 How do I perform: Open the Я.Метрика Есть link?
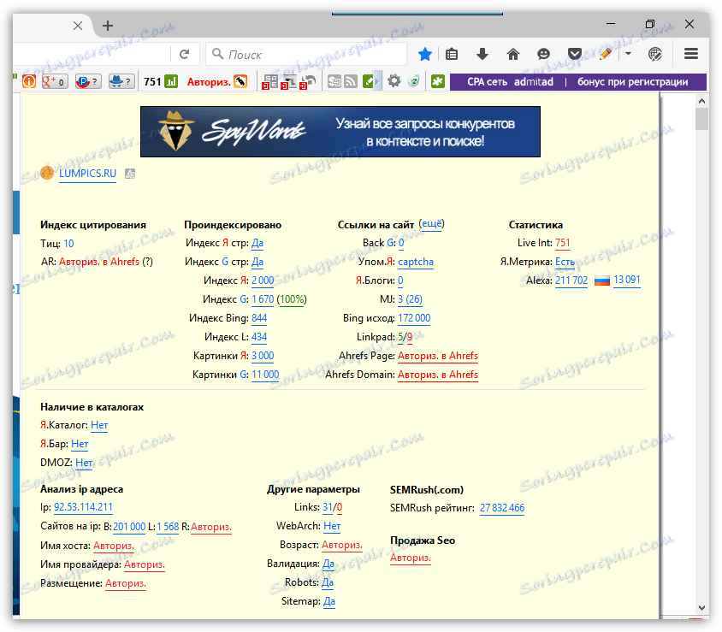pyautogui.click(x=565, y=262)
